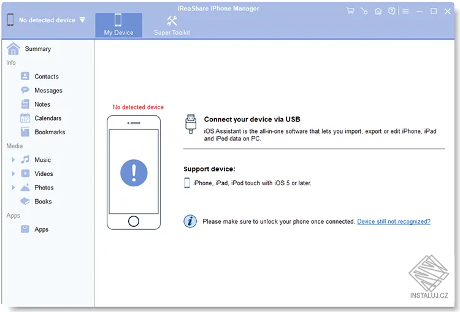Screen dimensions: 460x312
Task: Select Contacts in the sidebar
Action: click(x=47, y=77)
